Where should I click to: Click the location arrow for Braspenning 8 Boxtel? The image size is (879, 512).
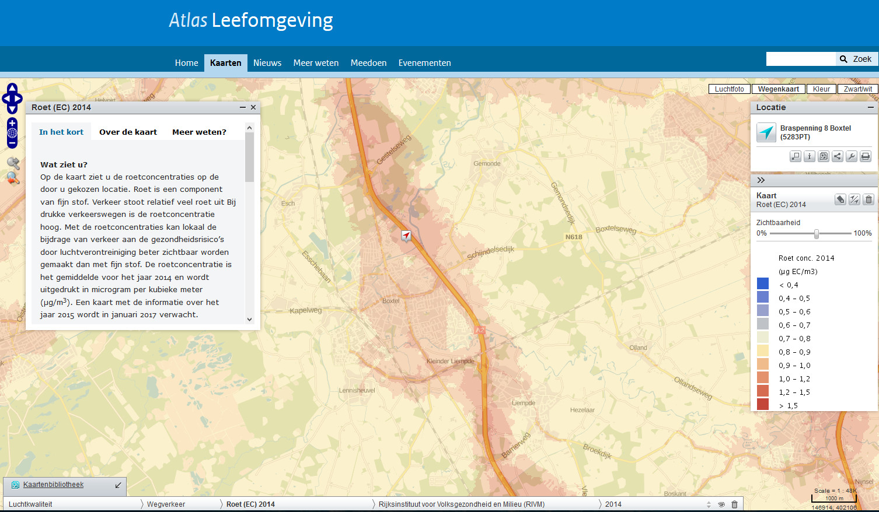tap(766, 132)
